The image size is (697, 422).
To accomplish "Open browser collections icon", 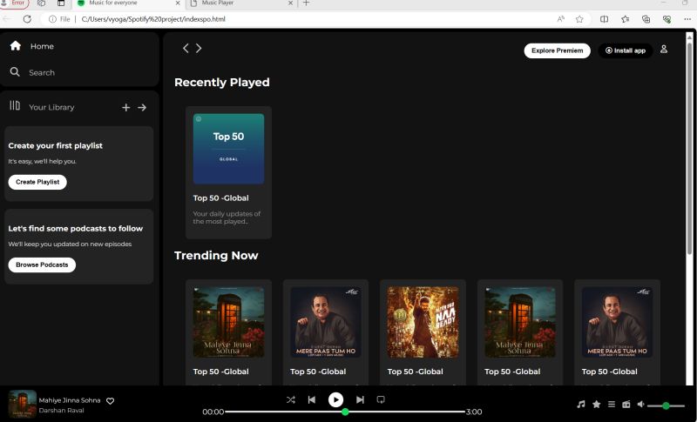I will (646, 19).
